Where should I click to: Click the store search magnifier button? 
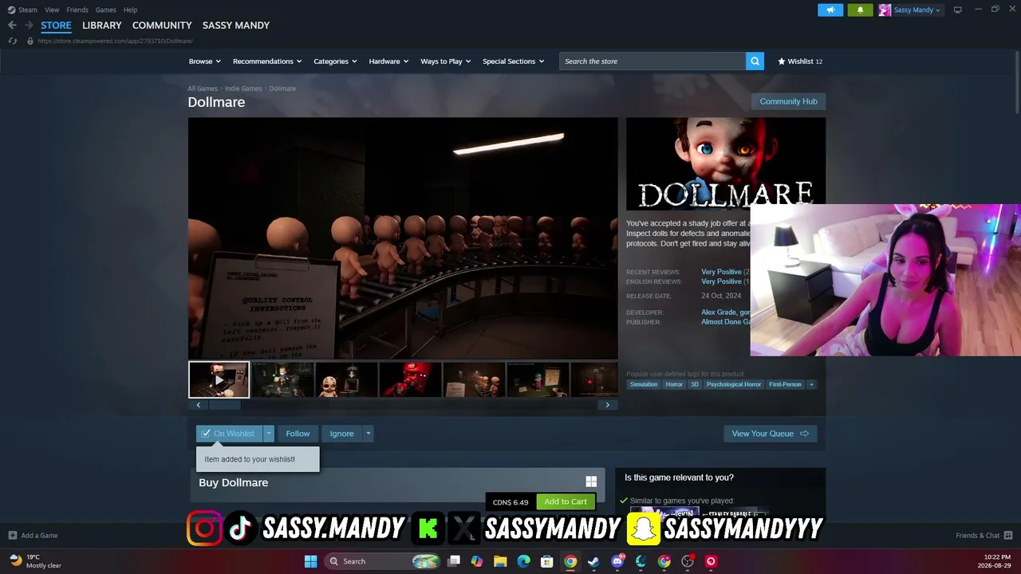[755, 61]
